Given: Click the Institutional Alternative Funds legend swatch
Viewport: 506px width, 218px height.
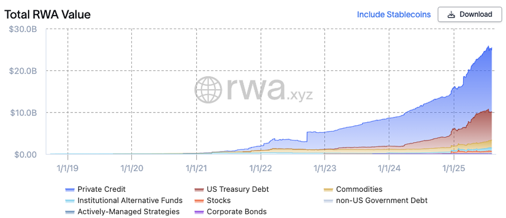Looking at the screenshot, I should click(x=70, y=201).
